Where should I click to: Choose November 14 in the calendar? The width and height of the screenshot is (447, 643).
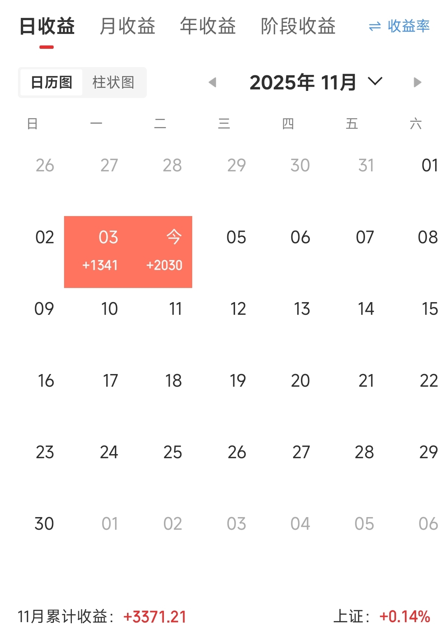coord(365,309)
